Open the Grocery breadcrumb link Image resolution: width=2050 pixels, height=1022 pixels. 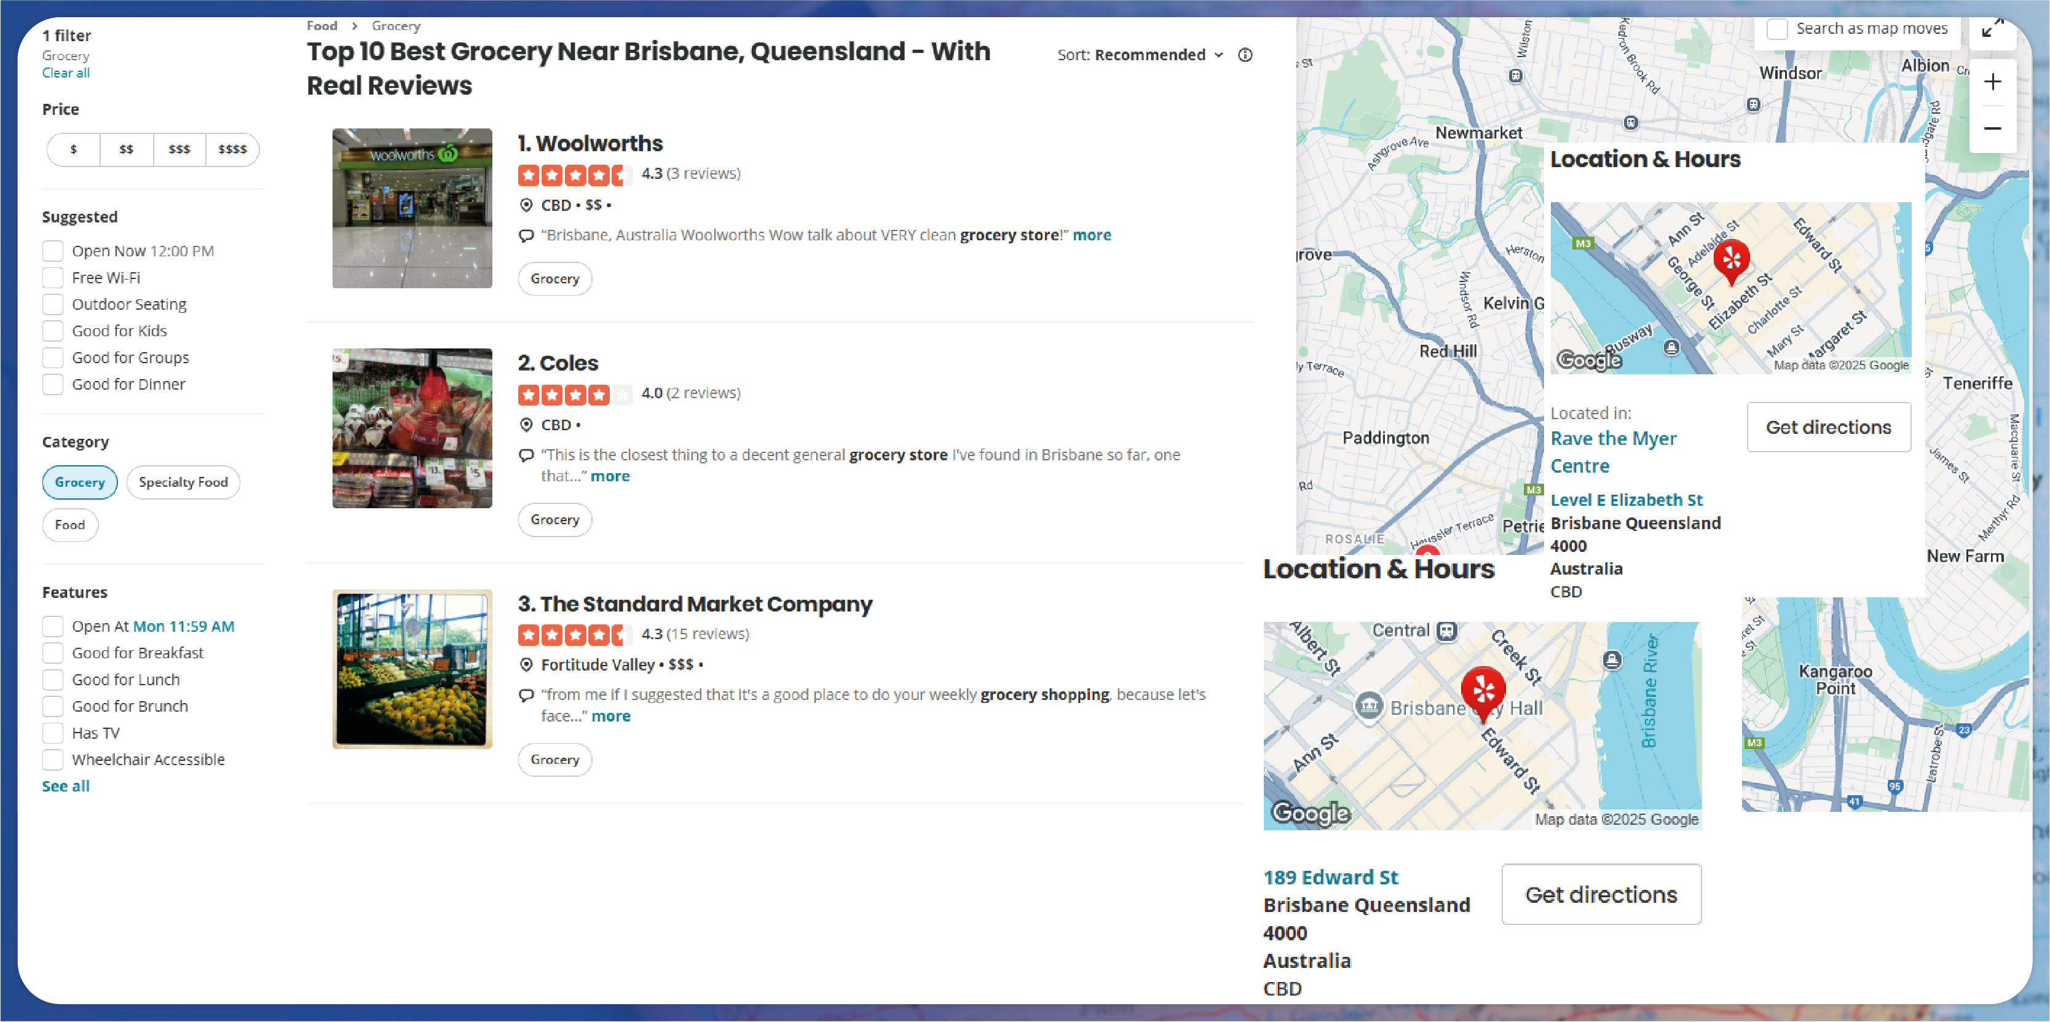pyautogui.click(x=395, y=26)
